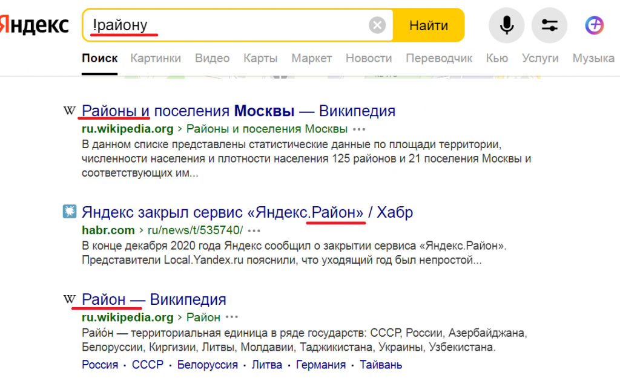Screen dimensions: 620x384
Task: Clear the search query with X icon
Action: click(x=377, y=25)
